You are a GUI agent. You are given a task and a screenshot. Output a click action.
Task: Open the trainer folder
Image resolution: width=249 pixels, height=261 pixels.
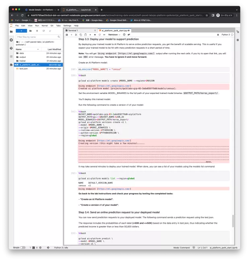pos(39,61)
